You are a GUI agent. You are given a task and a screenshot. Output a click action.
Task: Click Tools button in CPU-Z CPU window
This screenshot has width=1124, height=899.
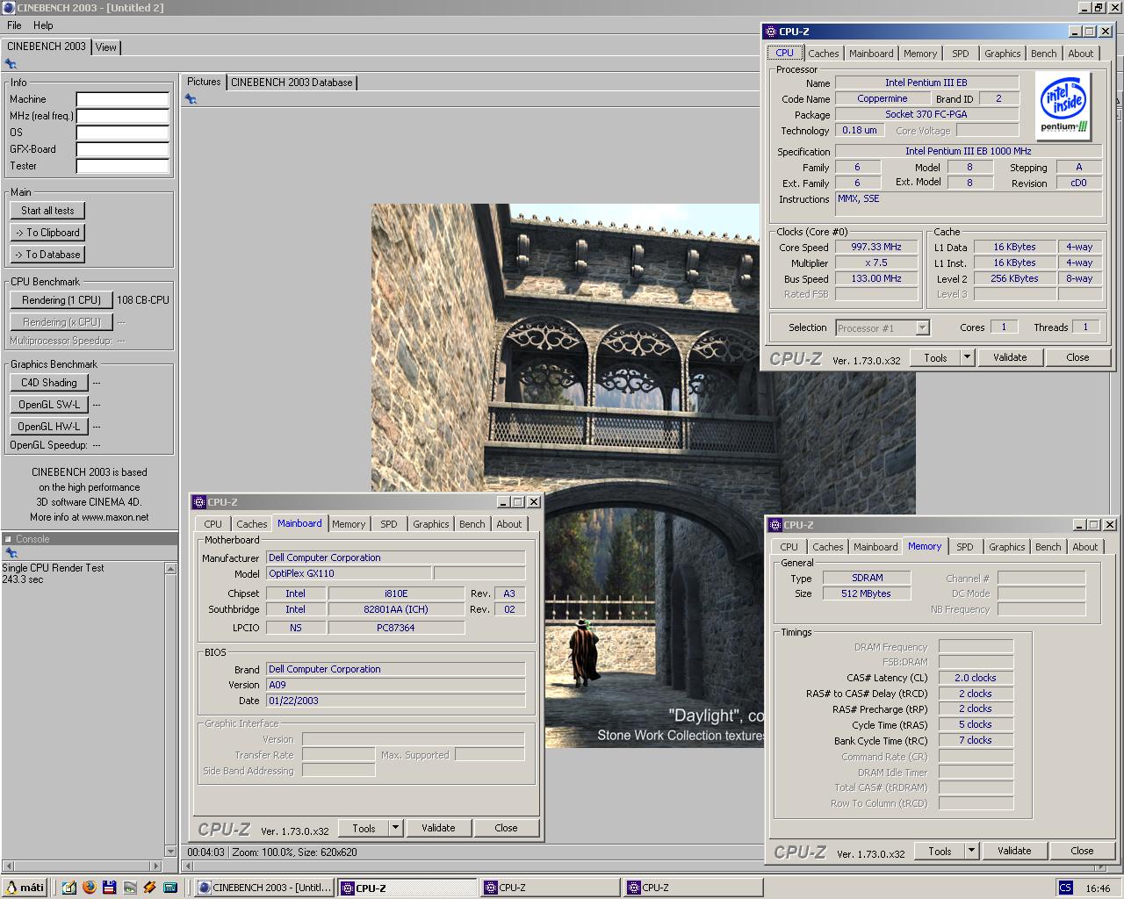[x=935, y=357]
